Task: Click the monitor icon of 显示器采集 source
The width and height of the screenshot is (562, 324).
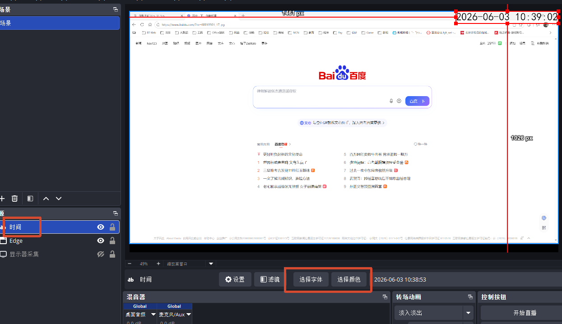Action: (x=3, y=255)
